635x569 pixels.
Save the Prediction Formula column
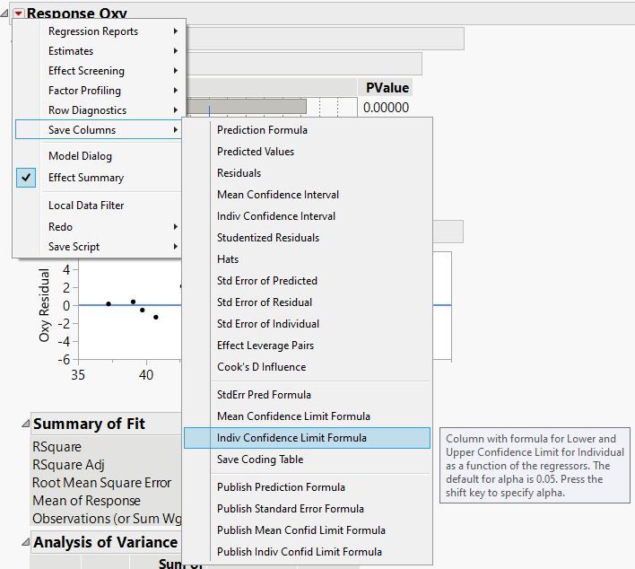point(262,130)
